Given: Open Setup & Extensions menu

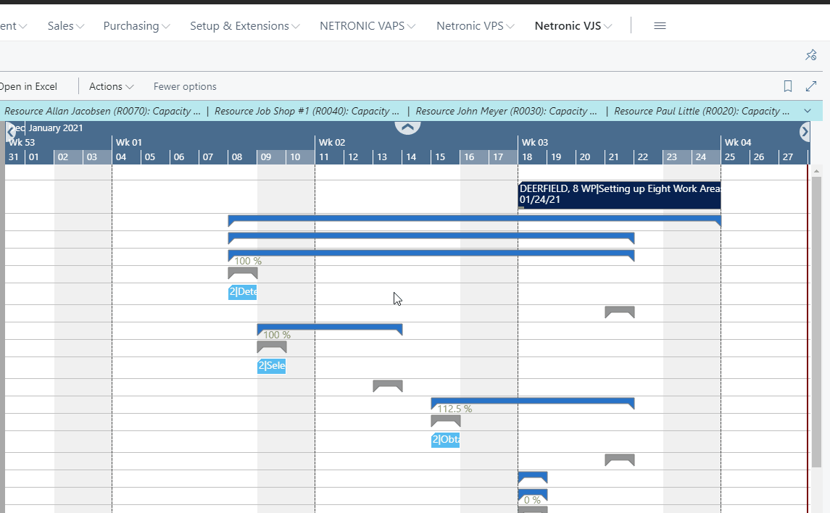Looking at the screenshot, I should coord(244,26).
